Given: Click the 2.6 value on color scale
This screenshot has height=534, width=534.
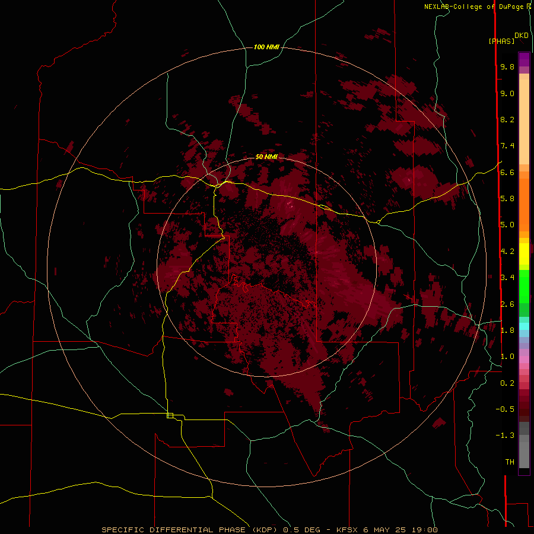Looking at the screenshot, I should click(507, 304).
